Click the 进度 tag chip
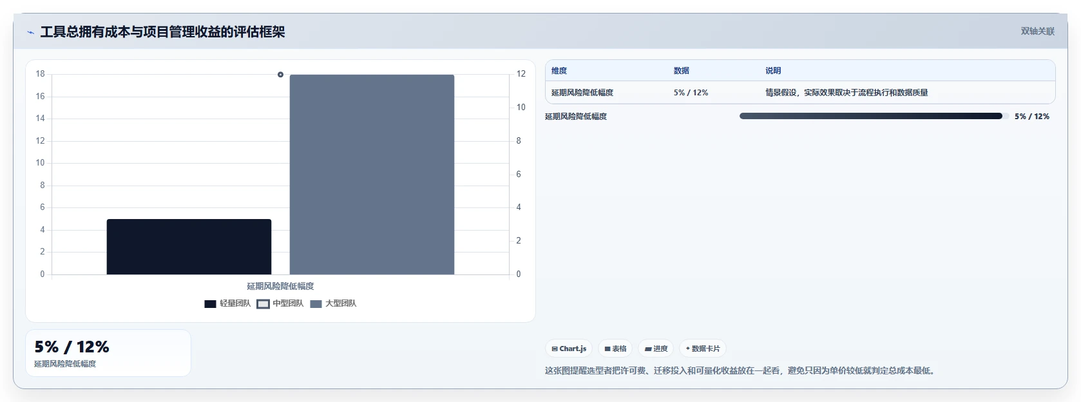Image resolution: width=1081 pixels, height=402 pixels. point(656,349)
